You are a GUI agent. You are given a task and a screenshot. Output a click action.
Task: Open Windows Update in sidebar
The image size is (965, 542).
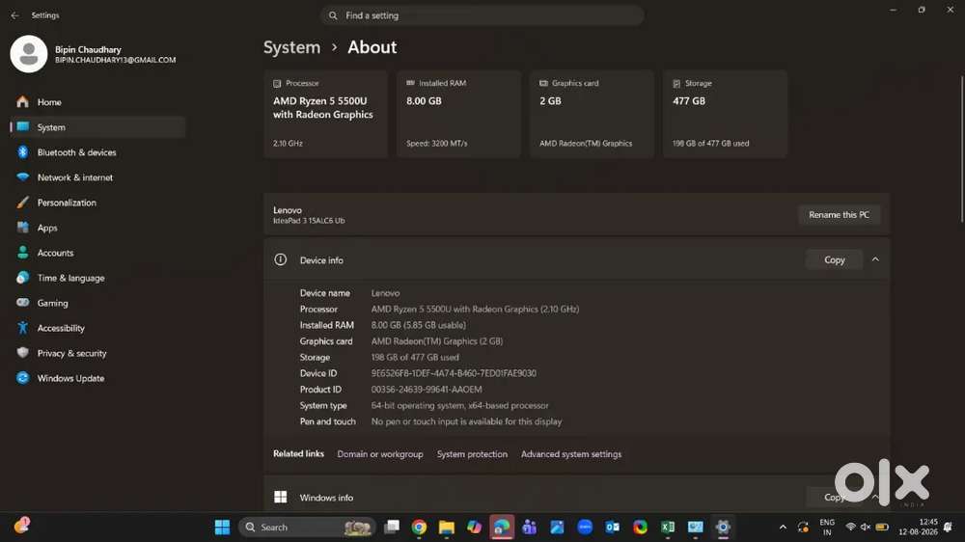point(97,378)
